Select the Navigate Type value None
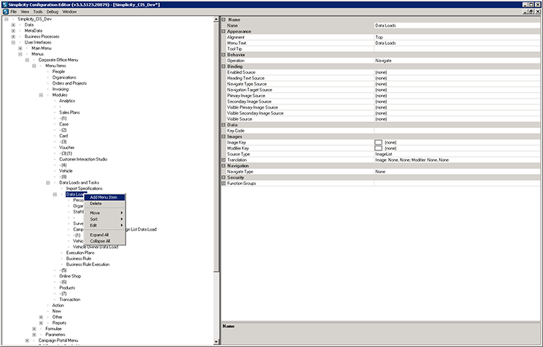The height and width of the screenshot is (347, 543). pyautogui.click(x=457, y=172)
